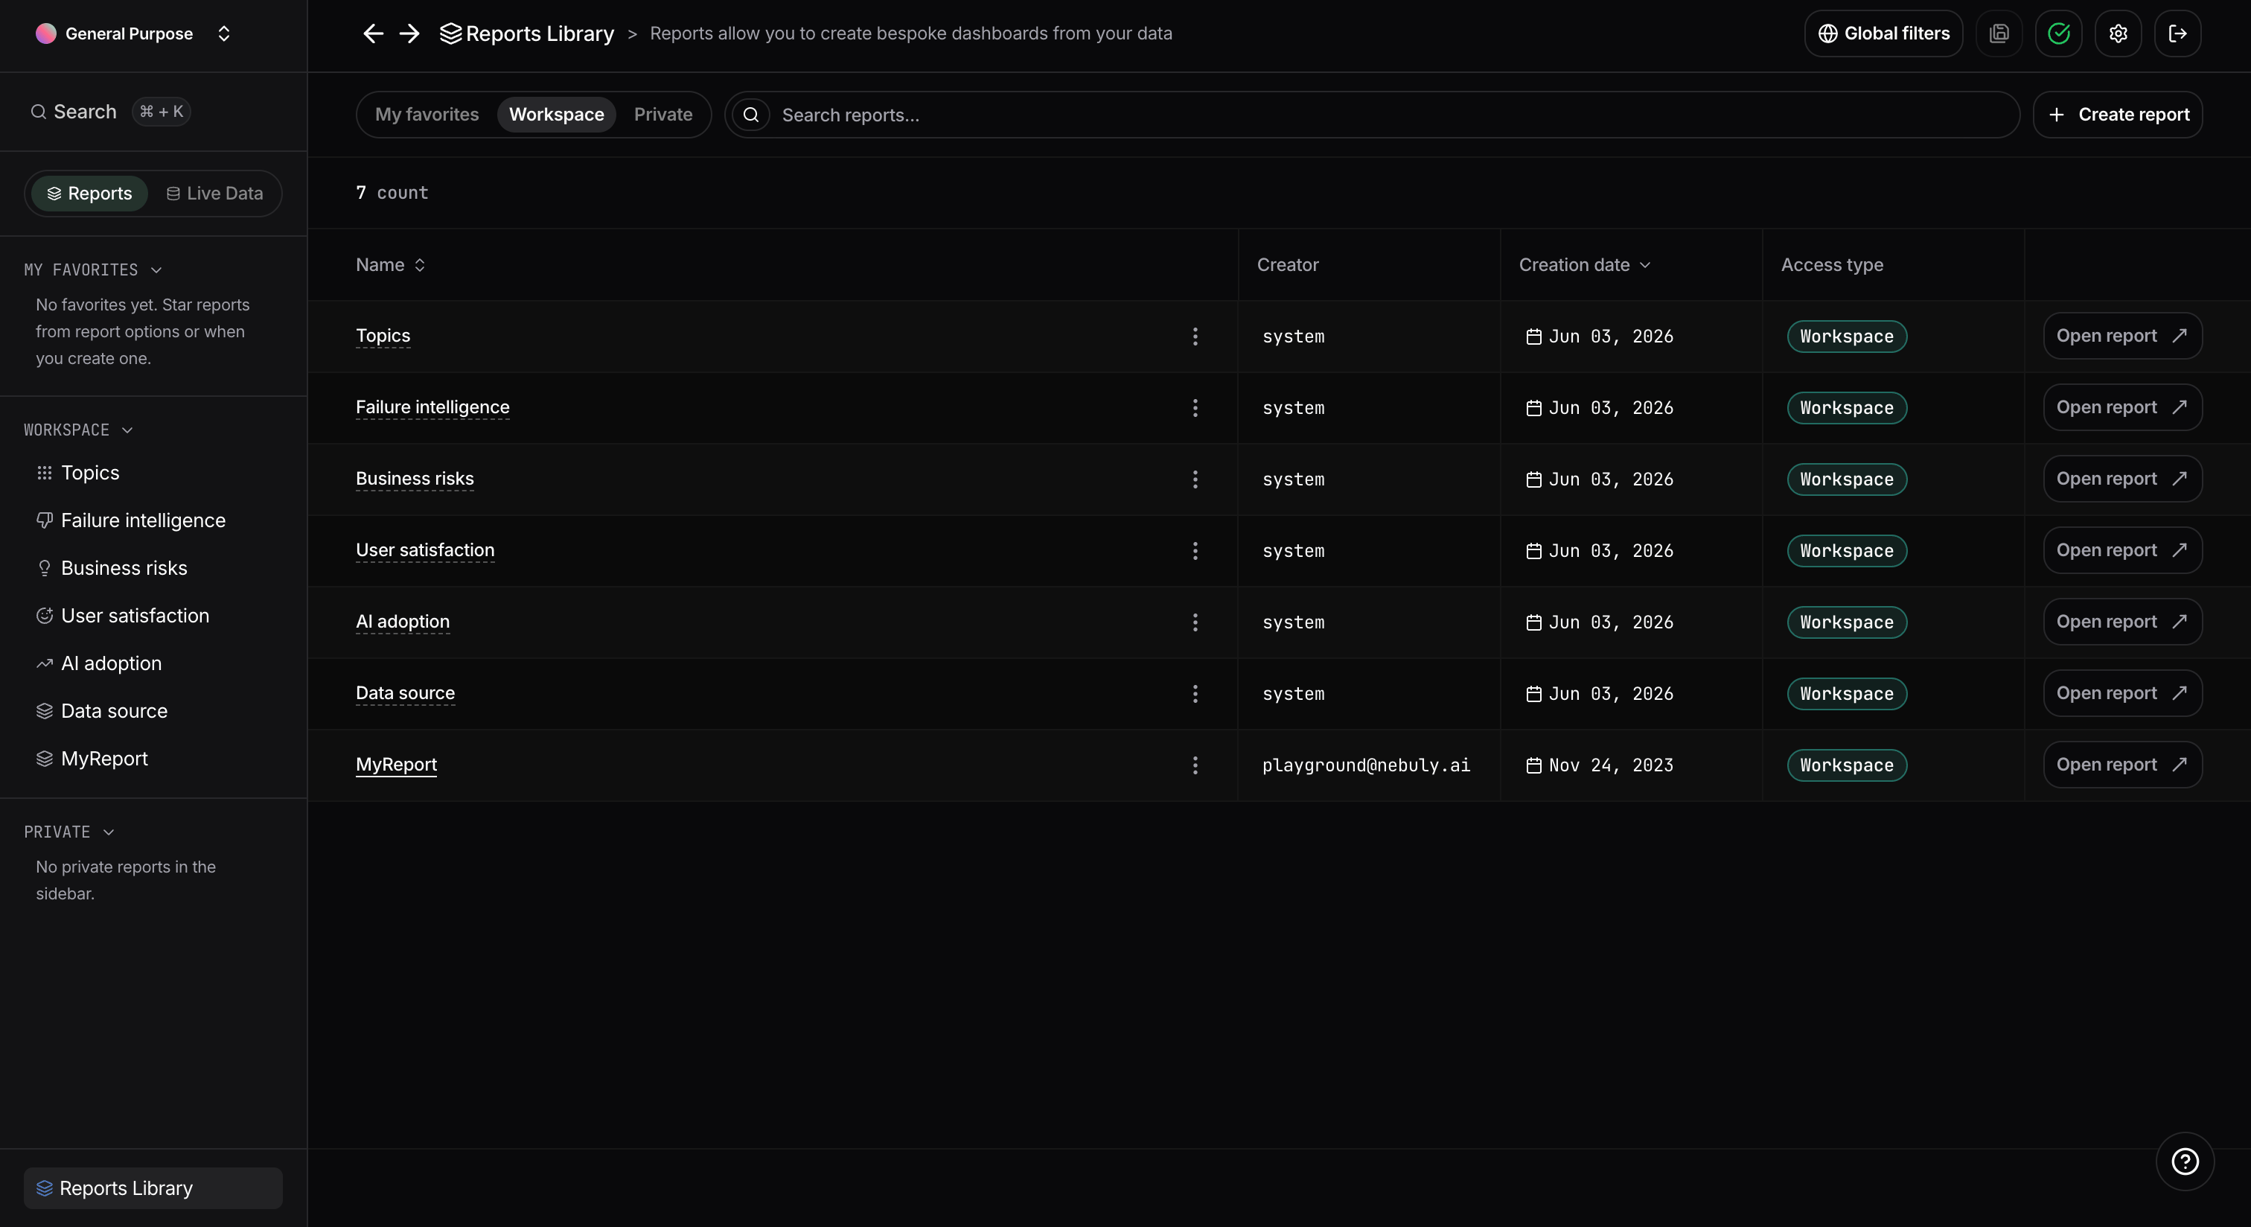Click the Data source name link

point(406,694)
